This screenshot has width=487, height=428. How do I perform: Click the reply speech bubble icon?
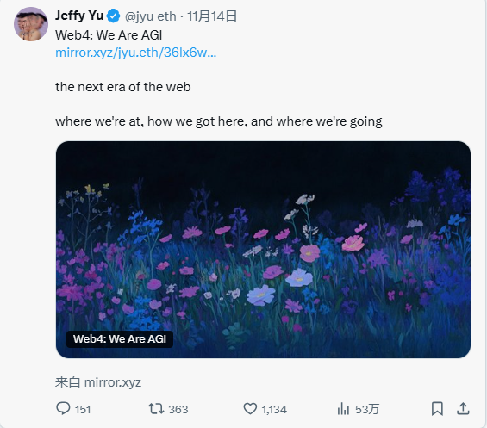pos(63,408)
